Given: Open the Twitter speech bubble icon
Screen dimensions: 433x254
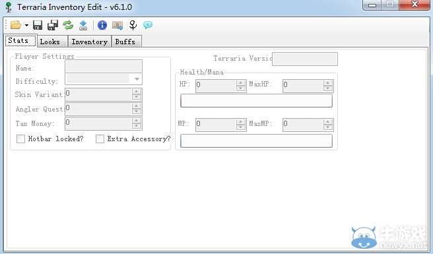Looking at the screenshot, I should (x=148, y=25).
